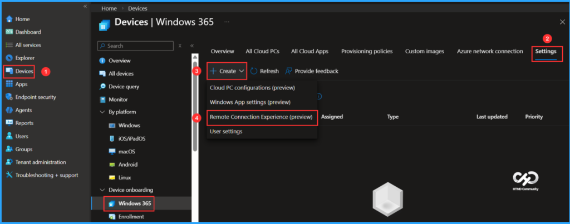The image size is (570, 224).
Task: Open the Custom images tab
Action: click(x=425, y=52)
